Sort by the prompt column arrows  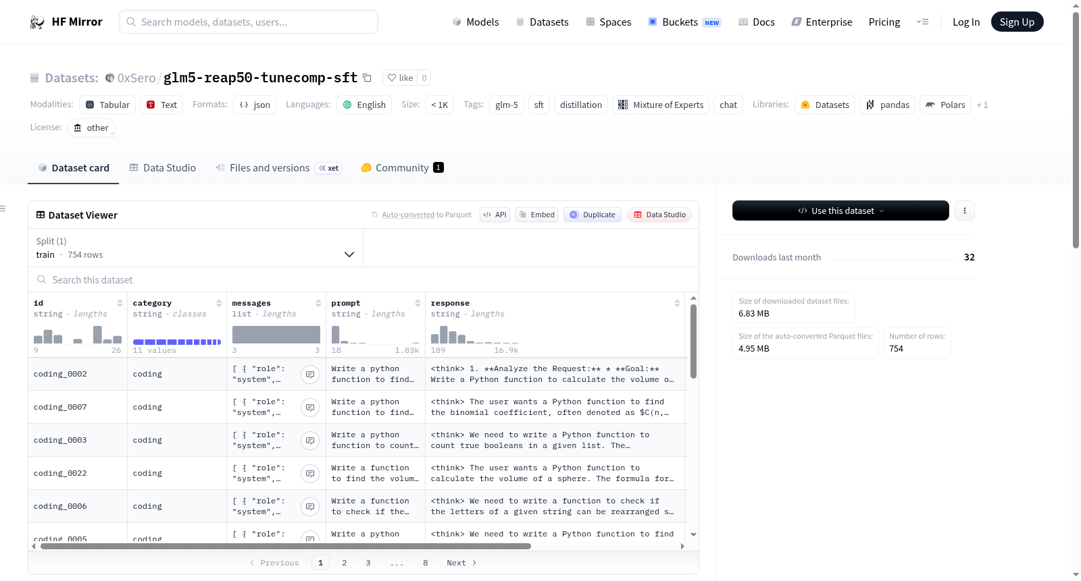point(418,303)
